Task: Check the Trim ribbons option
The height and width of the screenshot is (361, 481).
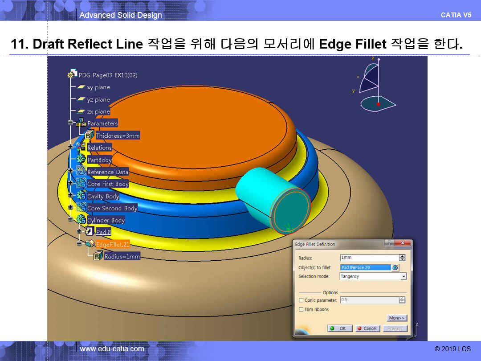Action: 302,309
